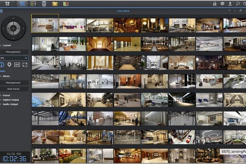
Task: Select the feed showing red lounge sofas
Action: click(x=72, y=156)
